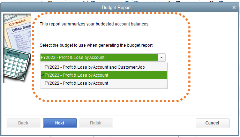
Task: Click the resize grip at dropdown list corner
Action: pos(165,86)
